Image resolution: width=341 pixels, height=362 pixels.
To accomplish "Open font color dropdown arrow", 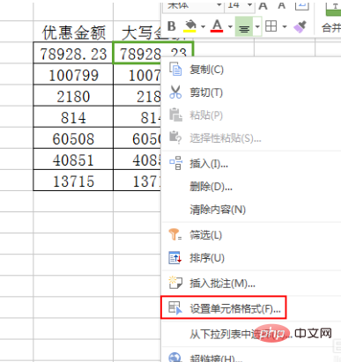I will click(x=230, y=26).
